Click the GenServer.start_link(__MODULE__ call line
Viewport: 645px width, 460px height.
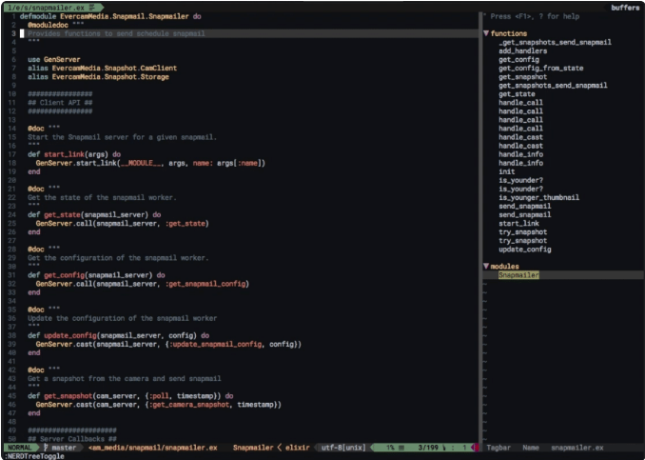(x=150, y=163)
